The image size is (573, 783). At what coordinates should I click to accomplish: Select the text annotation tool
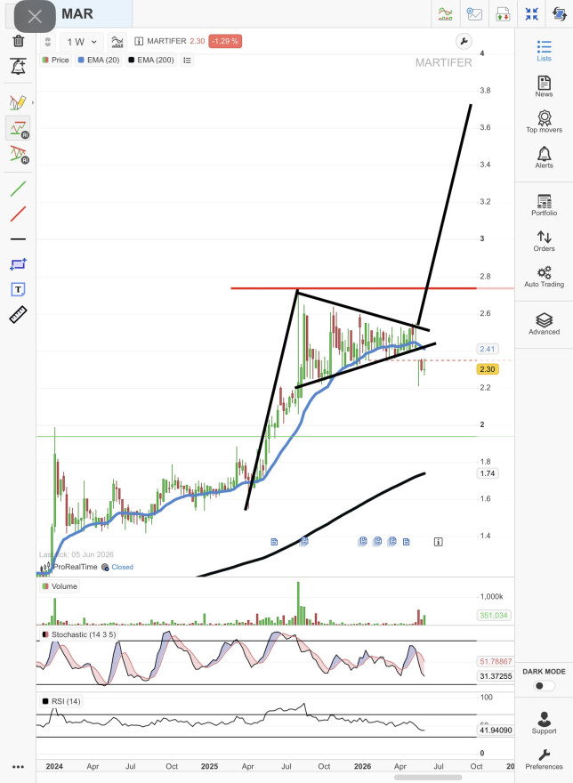coord(19,289)
